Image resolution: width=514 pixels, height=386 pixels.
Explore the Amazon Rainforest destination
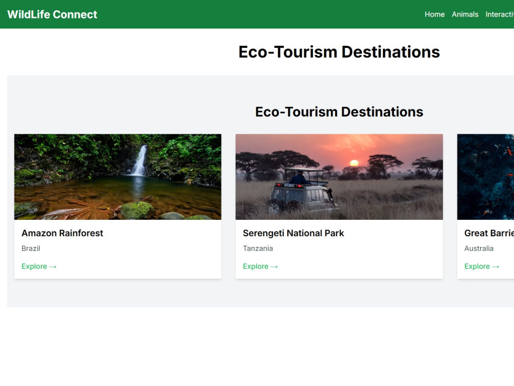39,266
